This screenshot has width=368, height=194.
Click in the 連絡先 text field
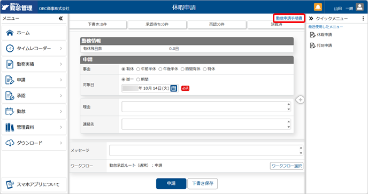click(x=206, y=124)
